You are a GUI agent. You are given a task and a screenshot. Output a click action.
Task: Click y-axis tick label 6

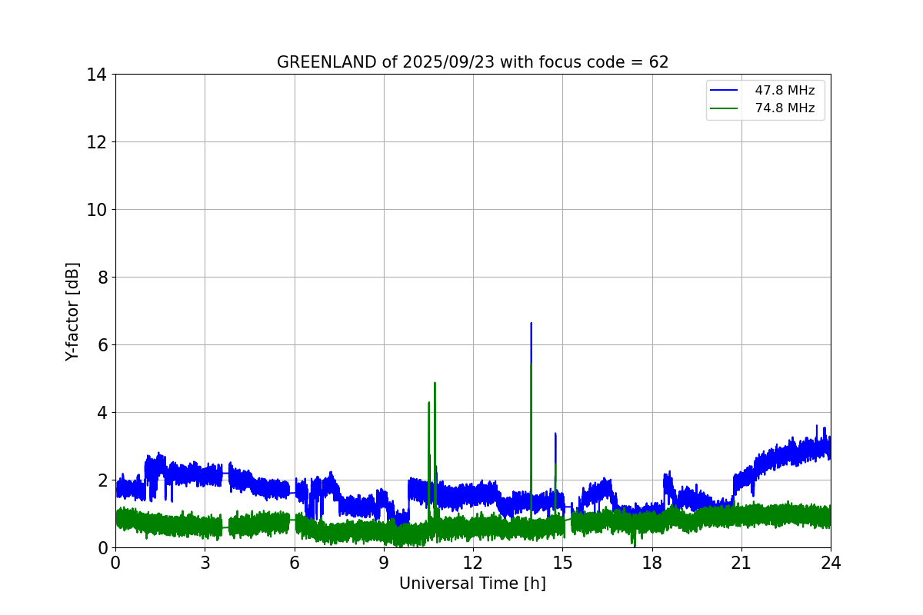click(102, 345)
